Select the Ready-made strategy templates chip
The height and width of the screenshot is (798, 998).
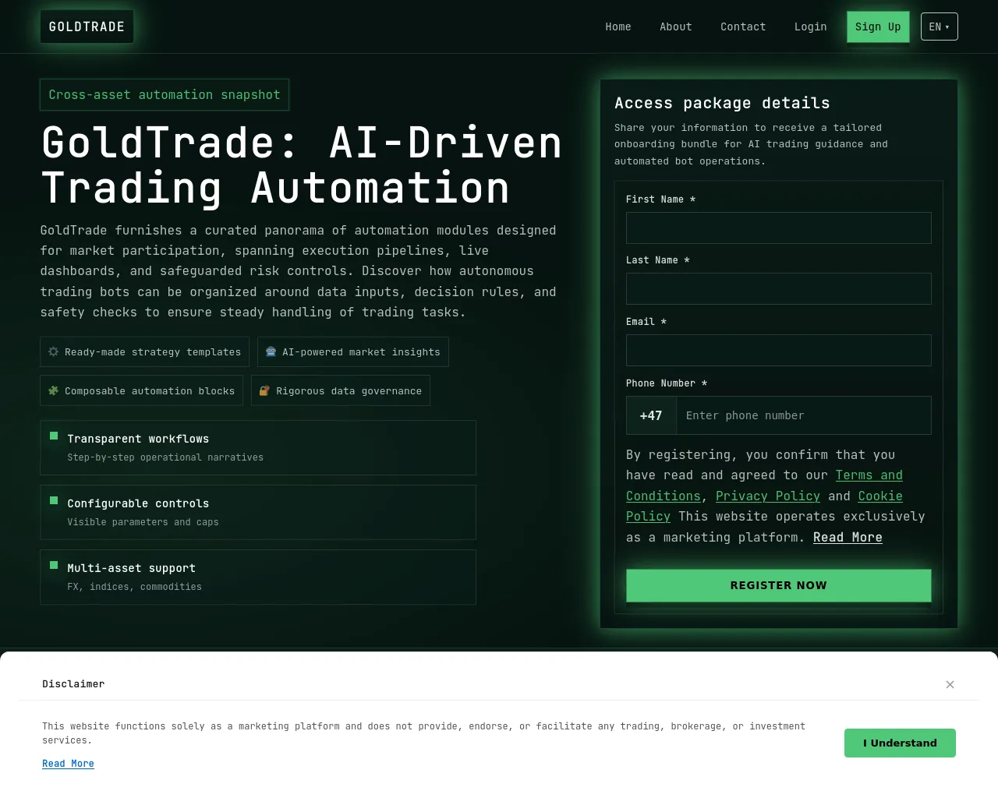(144, 351)
